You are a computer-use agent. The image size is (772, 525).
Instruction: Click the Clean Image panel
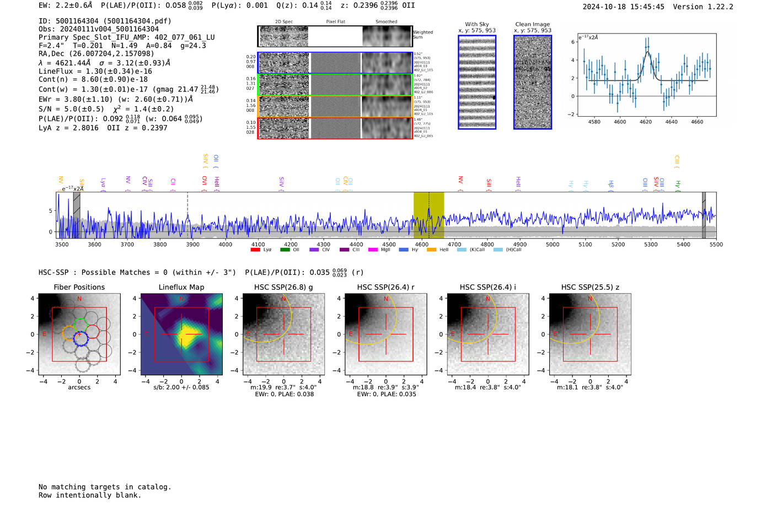533,82
